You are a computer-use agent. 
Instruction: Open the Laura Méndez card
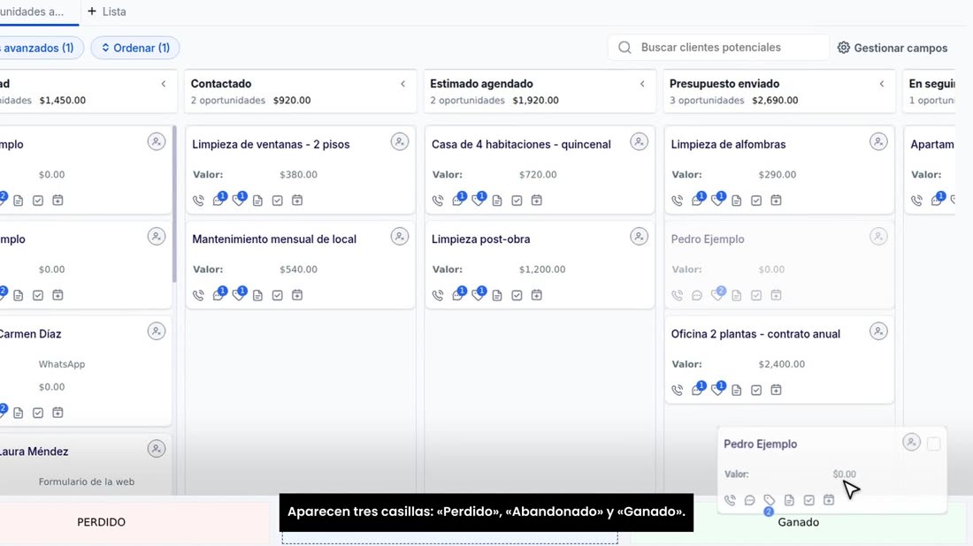(x=34, y=451)
